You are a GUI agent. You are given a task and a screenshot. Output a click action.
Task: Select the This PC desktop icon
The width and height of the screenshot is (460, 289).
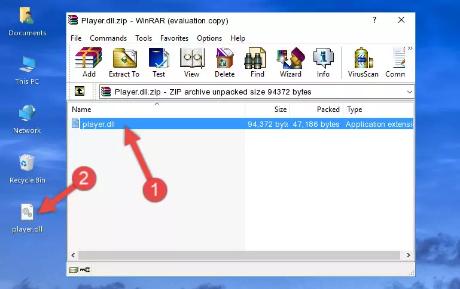click(x=27, y=71)
